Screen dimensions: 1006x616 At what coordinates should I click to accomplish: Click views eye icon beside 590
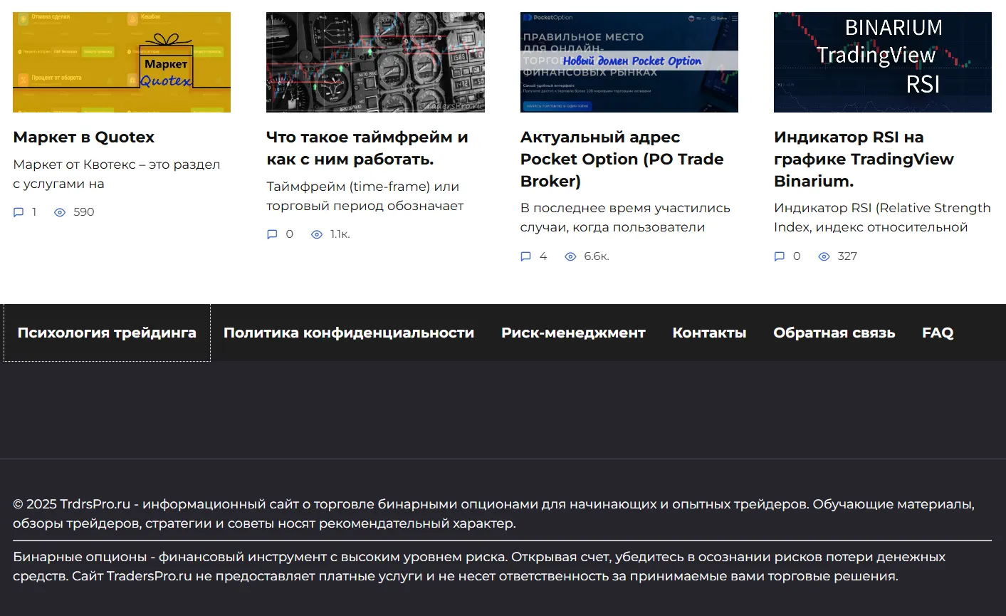click(60, 212)
